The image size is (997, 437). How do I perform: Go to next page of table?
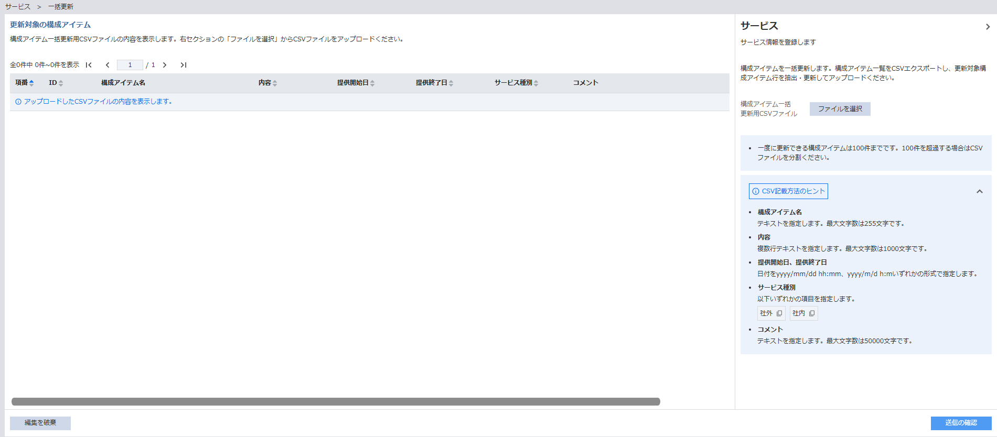[165, 65]
